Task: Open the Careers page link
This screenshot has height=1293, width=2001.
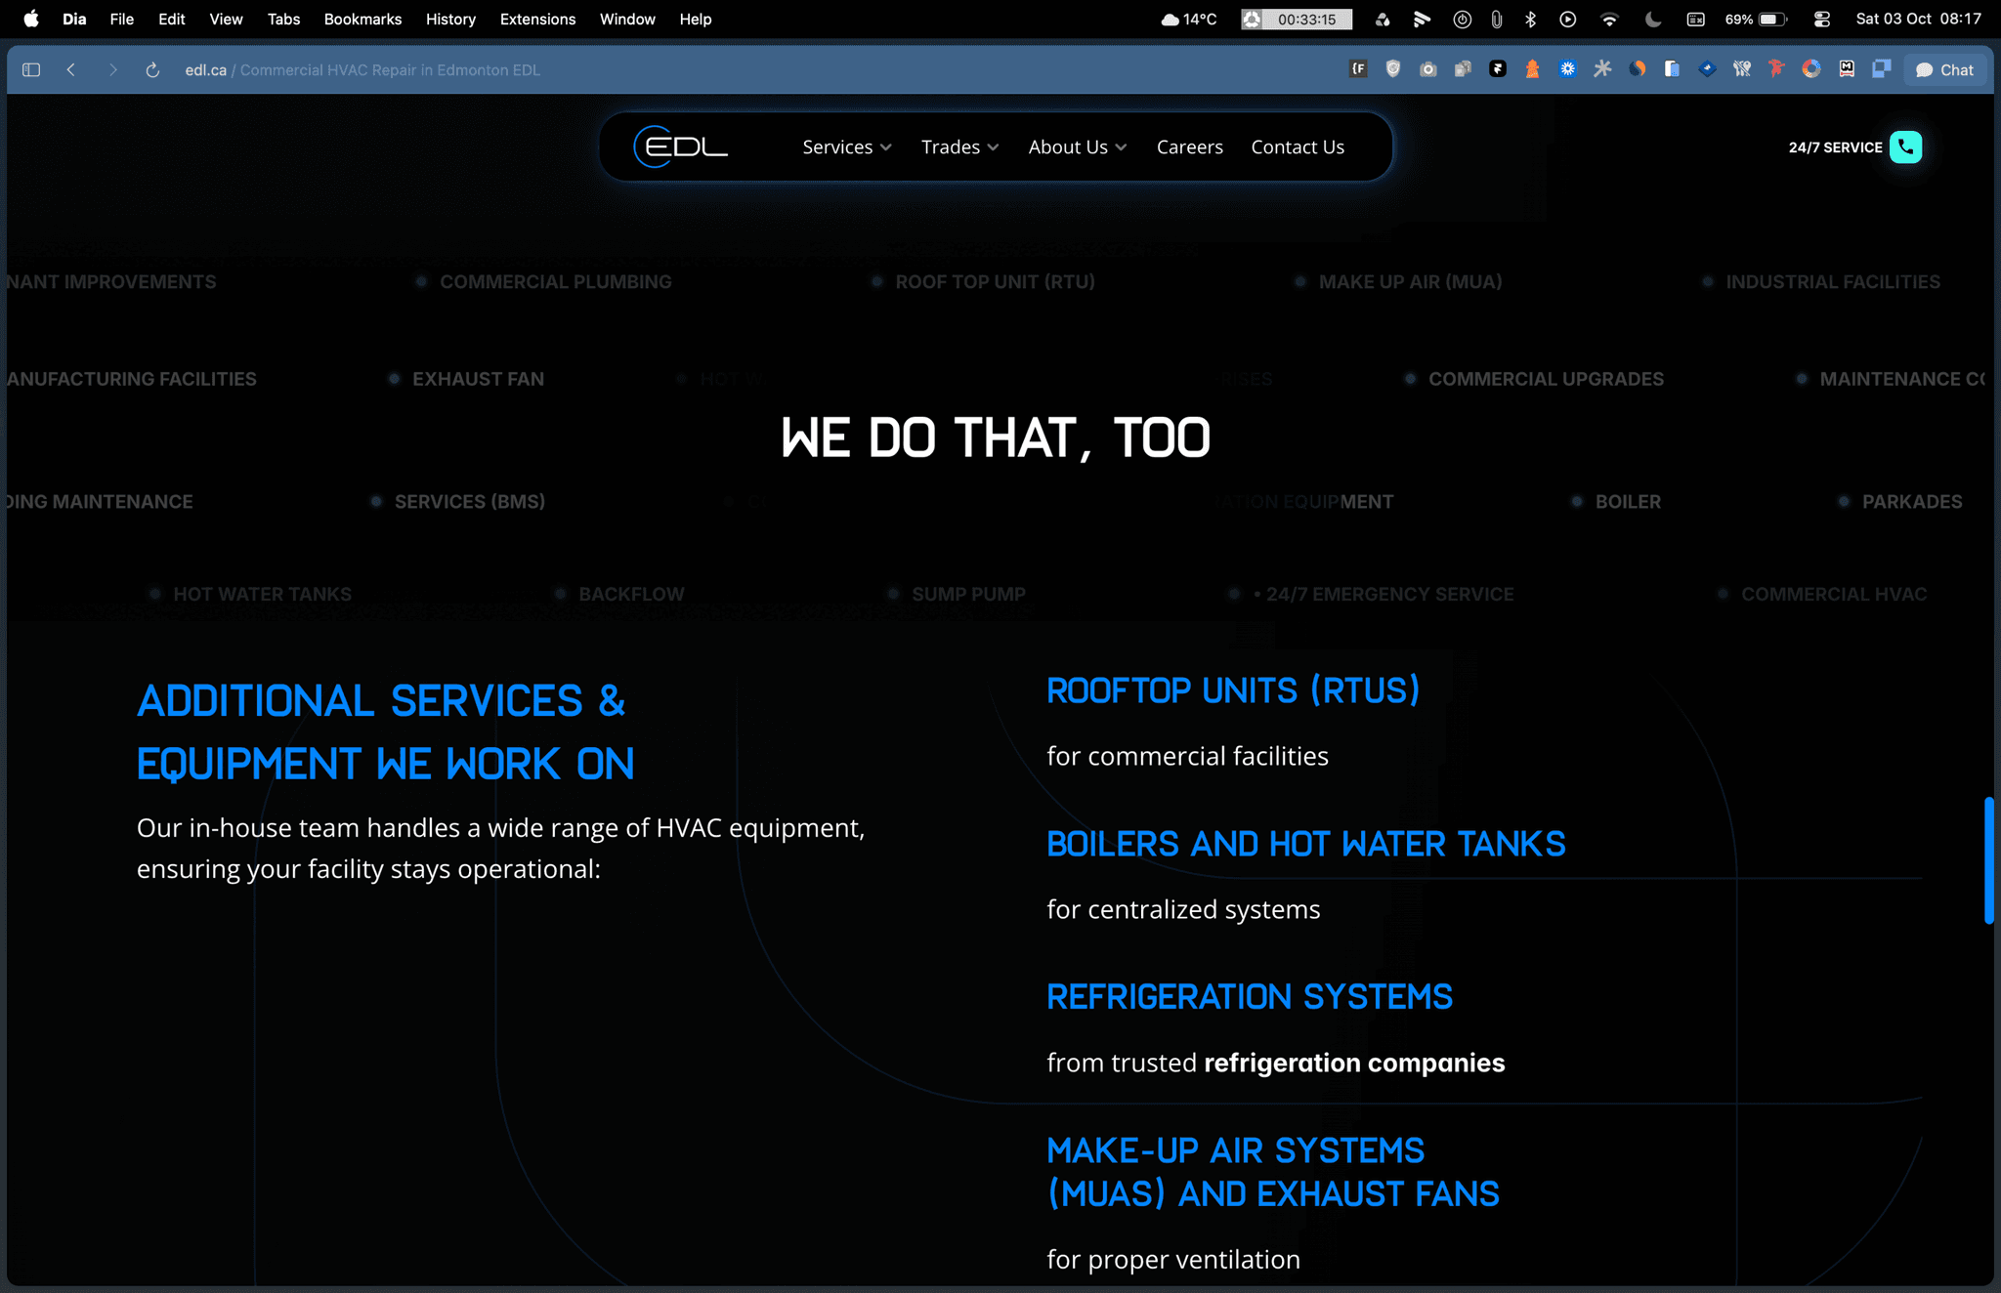Action: tap(1190, 147)
